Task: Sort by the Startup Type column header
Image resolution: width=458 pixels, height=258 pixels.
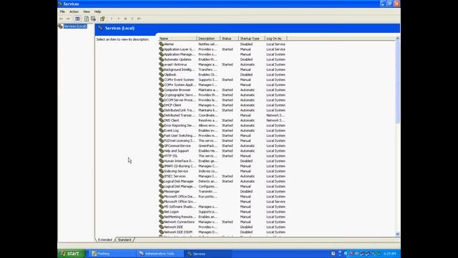Action: (252, 38)
